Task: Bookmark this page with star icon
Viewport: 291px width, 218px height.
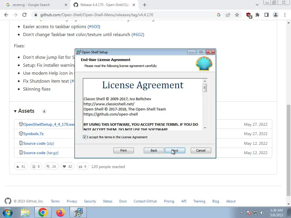Action: [x=237, y=15]
